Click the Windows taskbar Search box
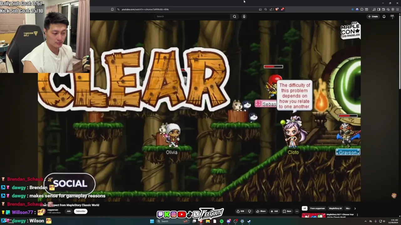Viewport: 401px width, 225px height. [173, 221]
